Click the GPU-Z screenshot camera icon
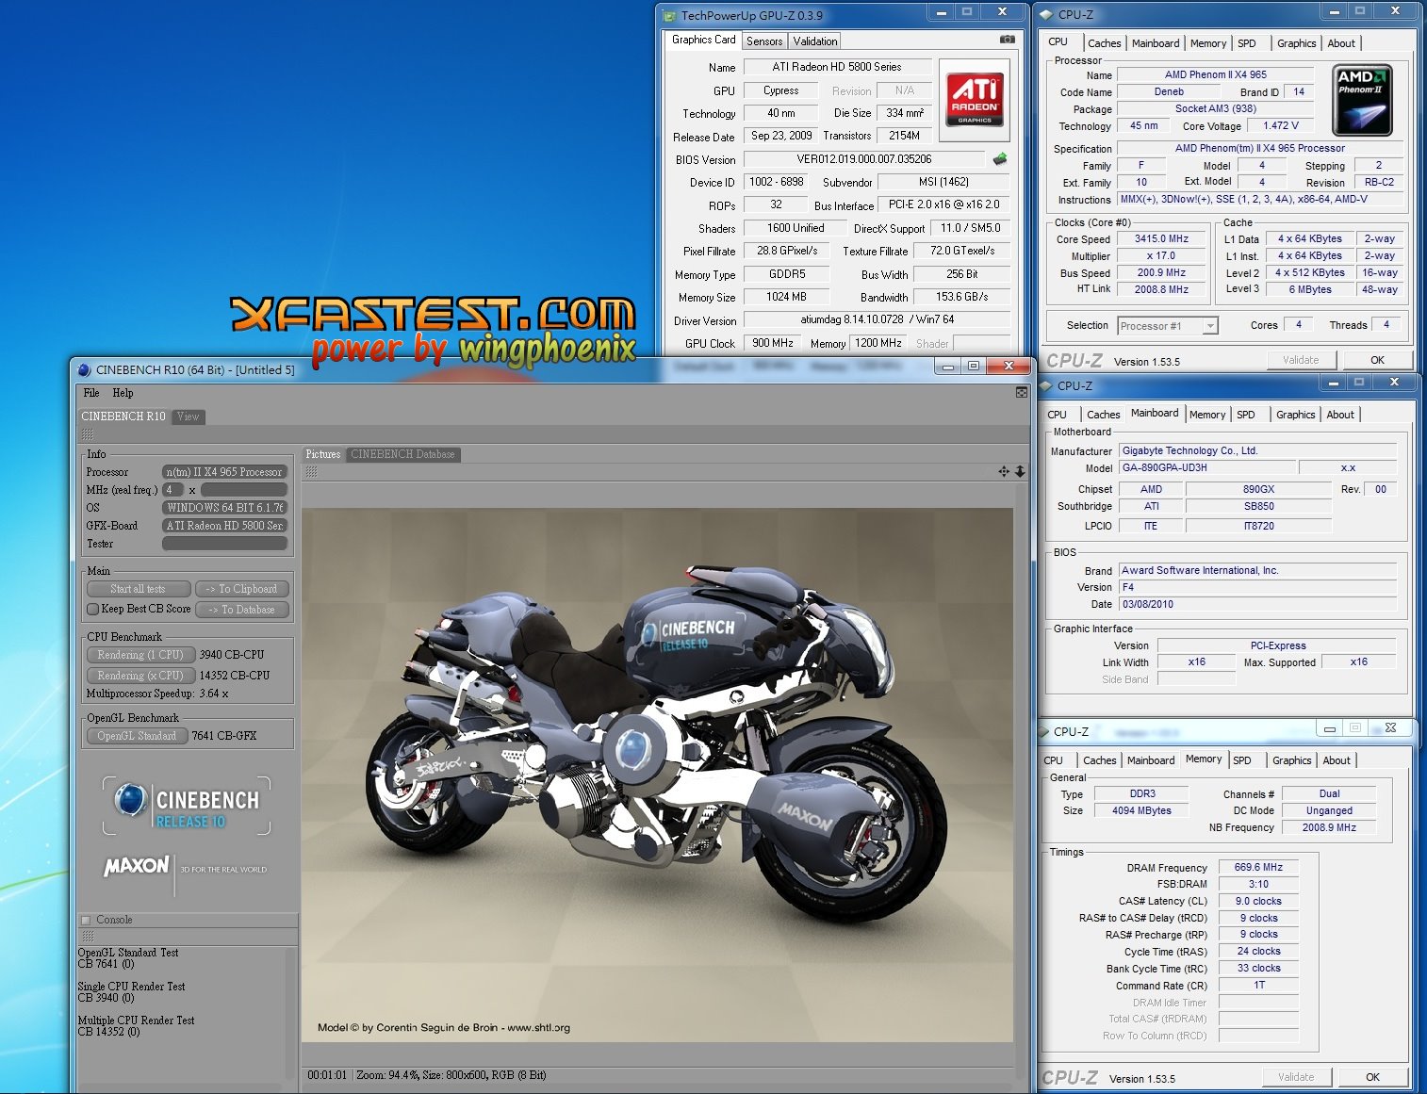1427x1094 pixels. point(1007,40)
